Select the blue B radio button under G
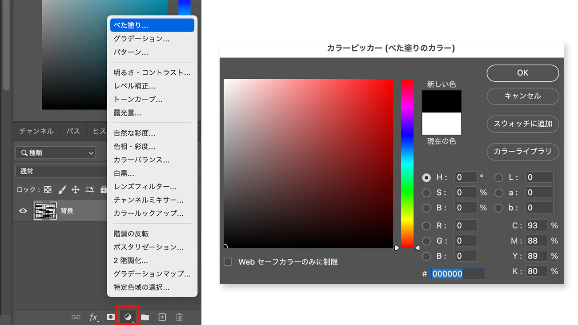 click(426, 256)
